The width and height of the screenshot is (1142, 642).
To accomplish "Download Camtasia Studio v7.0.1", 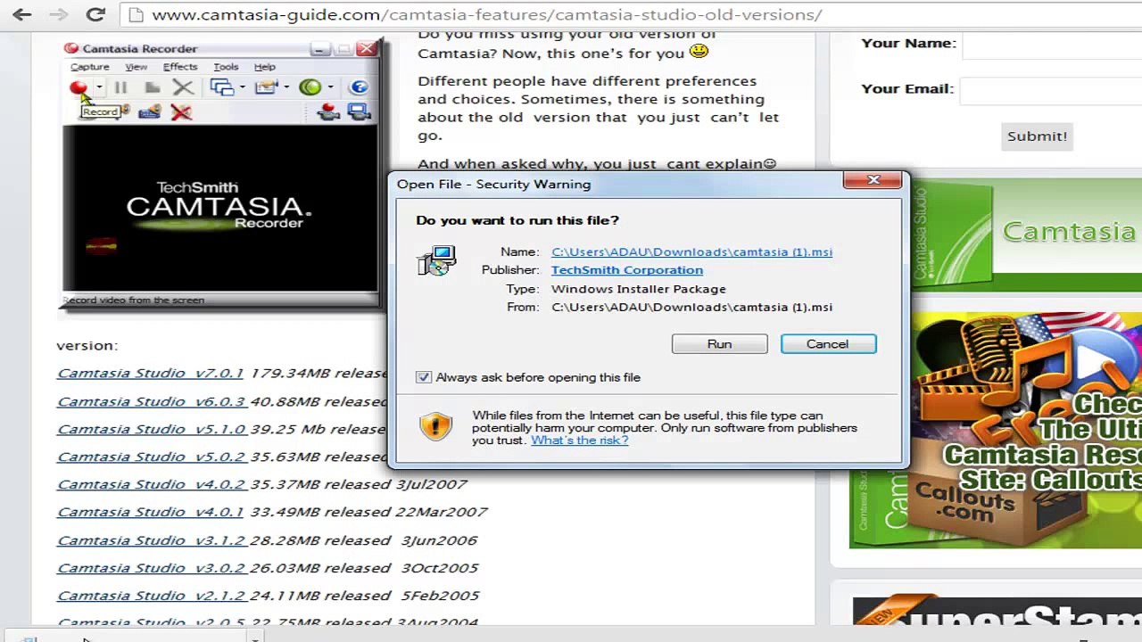I will (x=150, y=374).
